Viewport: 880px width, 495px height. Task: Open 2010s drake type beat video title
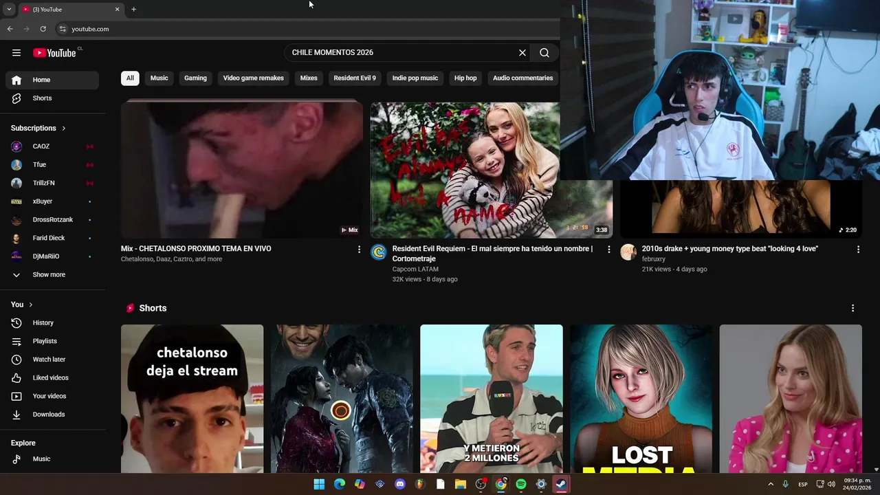pos(730,249)
